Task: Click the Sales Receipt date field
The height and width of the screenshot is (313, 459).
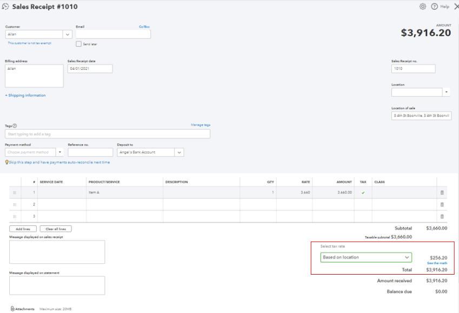Action: click(x=90, y=69)
